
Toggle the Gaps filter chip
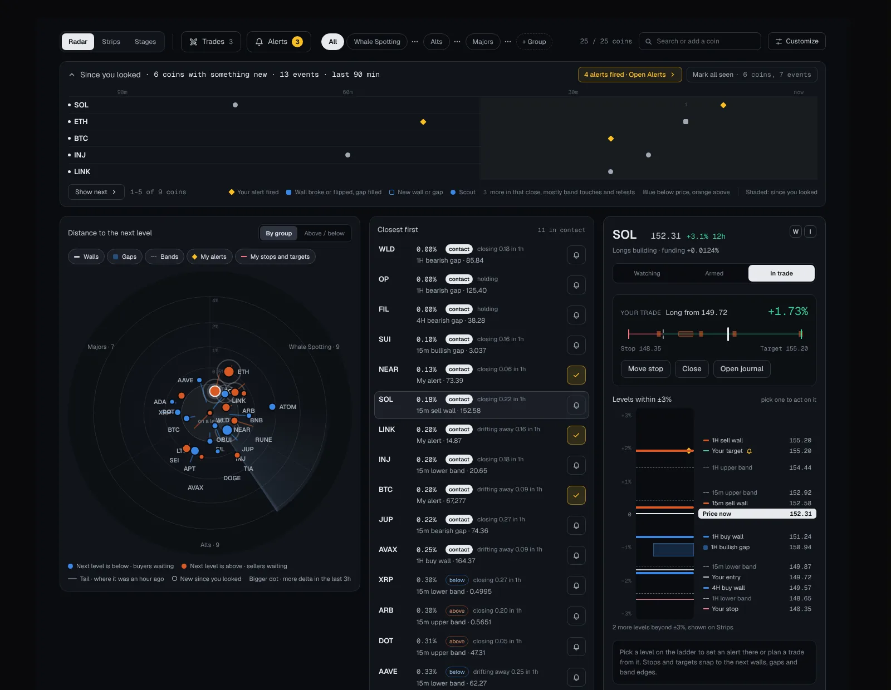point(125,257)
